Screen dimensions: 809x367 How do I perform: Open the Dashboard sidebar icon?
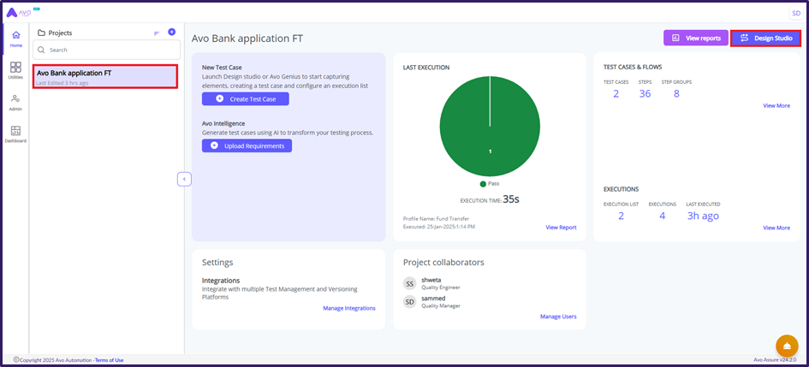pos(15,133)
